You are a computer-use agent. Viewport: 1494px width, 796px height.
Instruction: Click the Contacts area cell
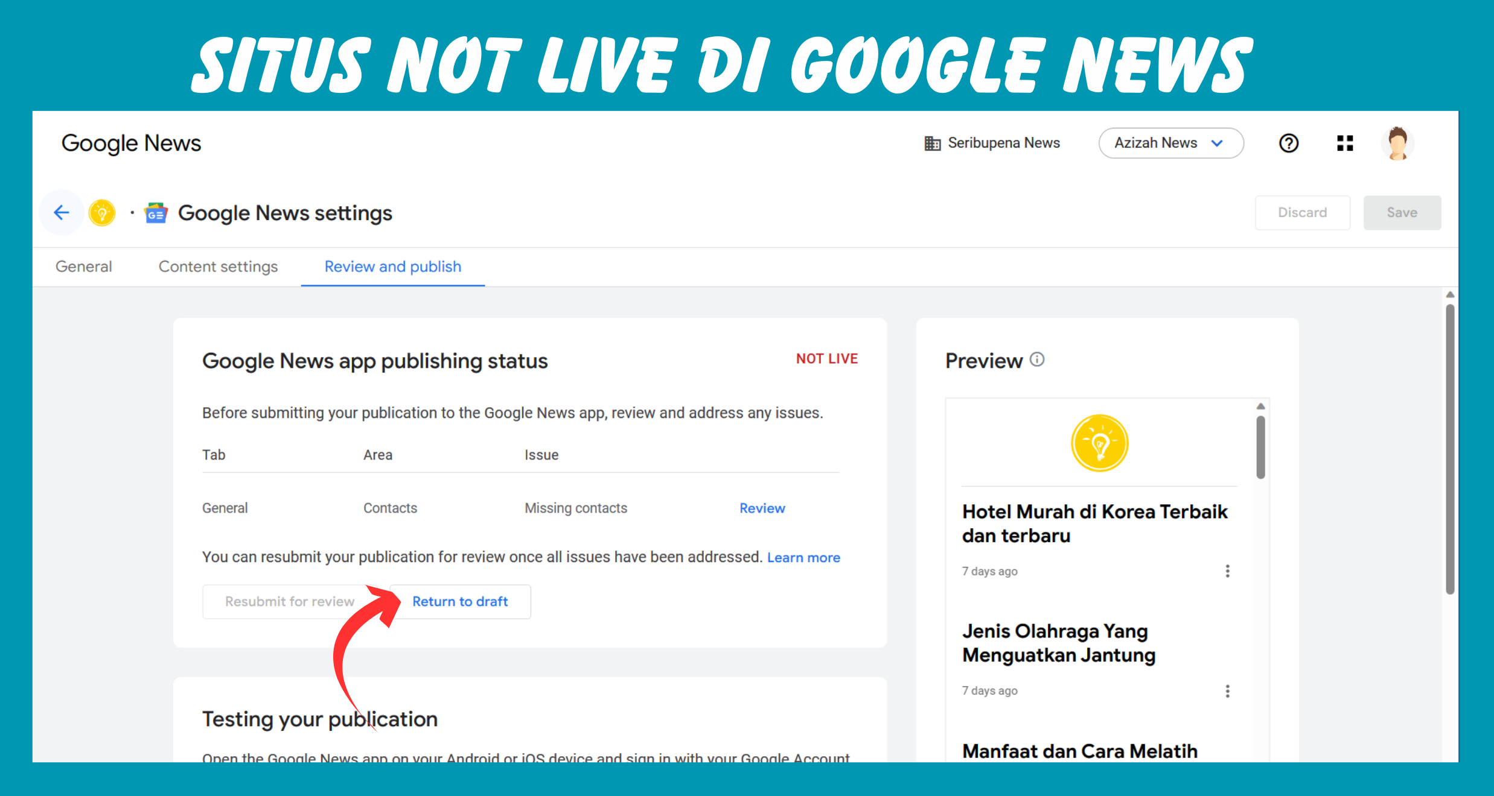390,508
